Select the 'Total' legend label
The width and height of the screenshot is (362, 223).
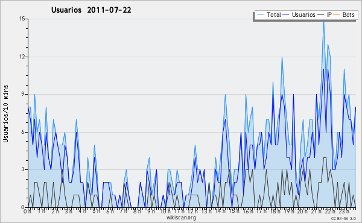pos(274,14)
